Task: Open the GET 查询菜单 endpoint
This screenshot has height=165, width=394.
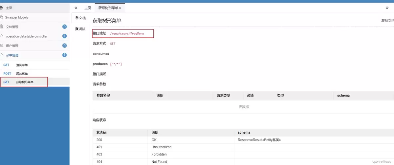Action: [x=35, y=65]
